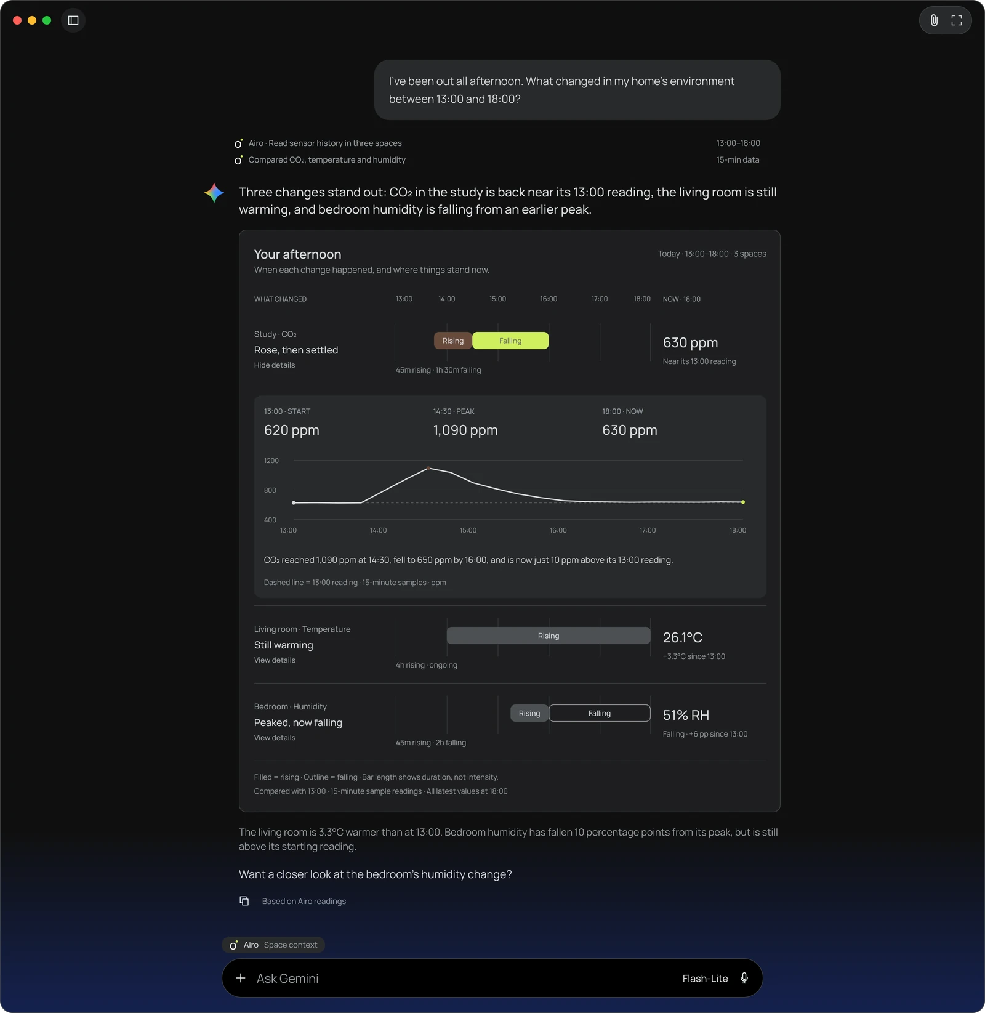985x1013 pixels.
Task: Click Want a closer look question text
Action: pyautogui.click(x=376, y=874)
